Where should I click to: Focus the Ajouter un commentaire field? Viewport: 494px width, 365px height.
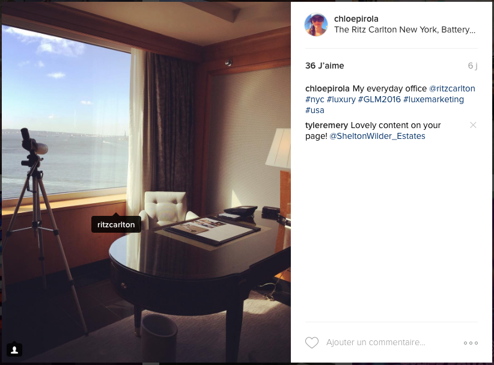376,342
